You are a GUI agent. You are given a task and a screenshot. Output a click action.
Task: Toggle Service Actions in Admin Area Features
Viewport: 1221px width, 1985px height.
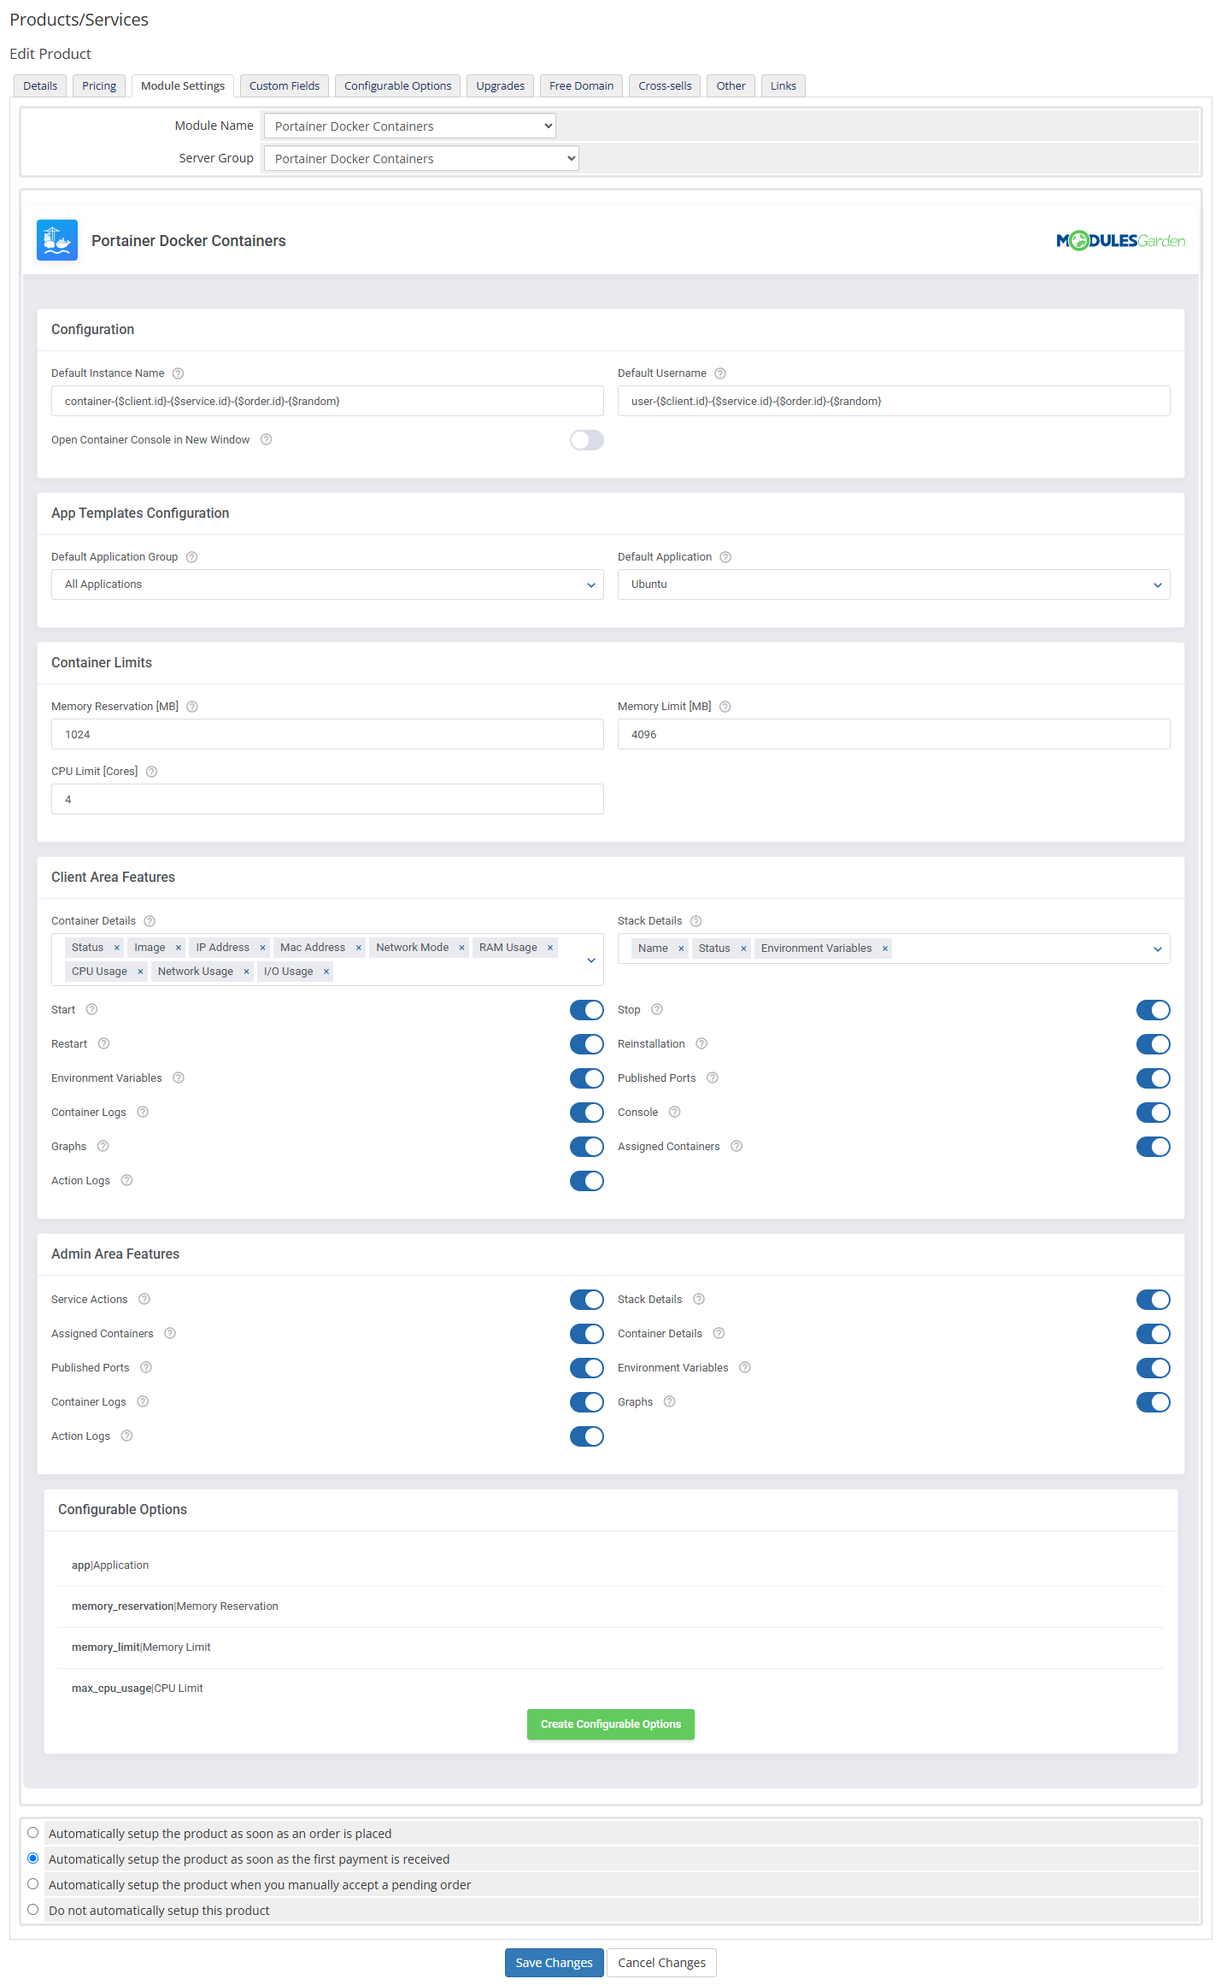[587, 1300]
